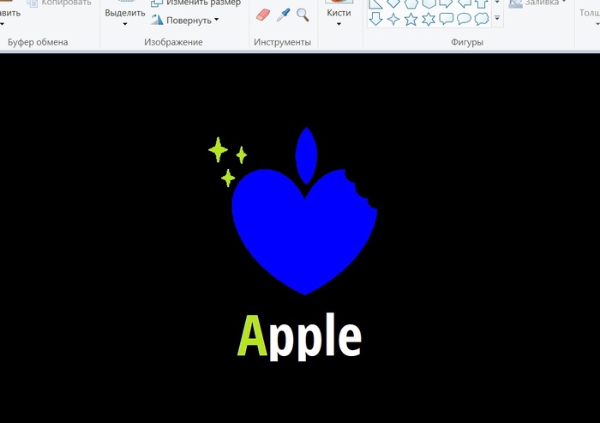The width and height of the screenshot is (600, 423).
Task: Select the six-point star shape
Action: (x=429, y=19)
